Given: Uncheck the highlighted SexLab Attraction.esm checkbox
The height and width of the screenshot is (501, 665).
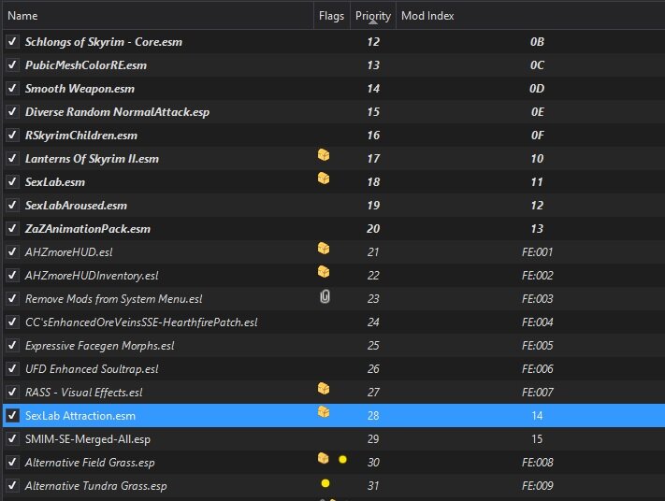Looking at the screenshot, I should [12, 415].
